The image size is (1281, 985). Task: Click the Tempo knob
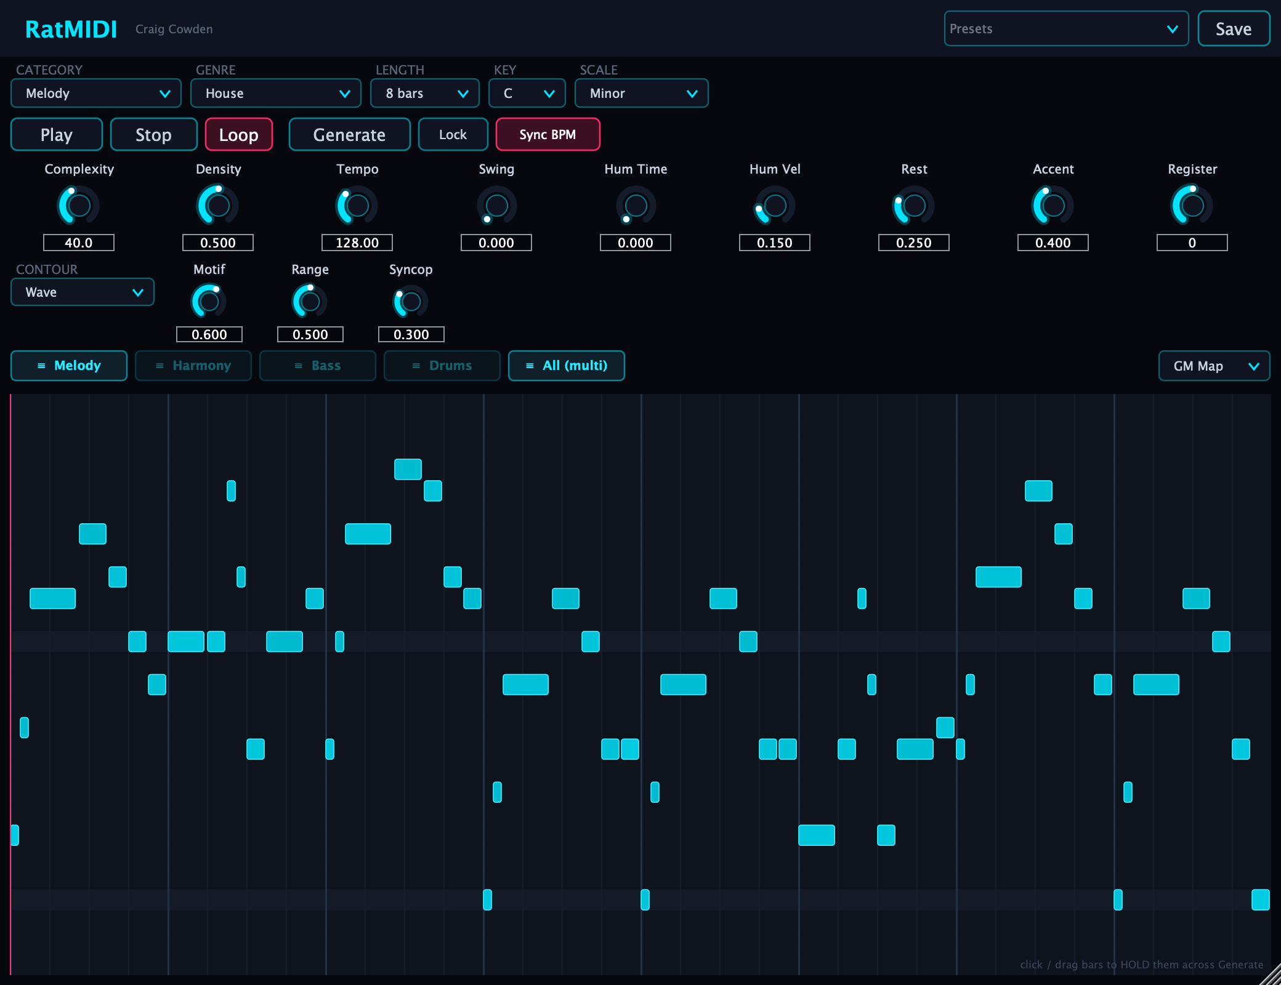(357, 206)
